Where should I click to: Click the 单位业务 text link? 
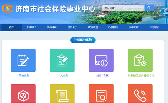24,76
